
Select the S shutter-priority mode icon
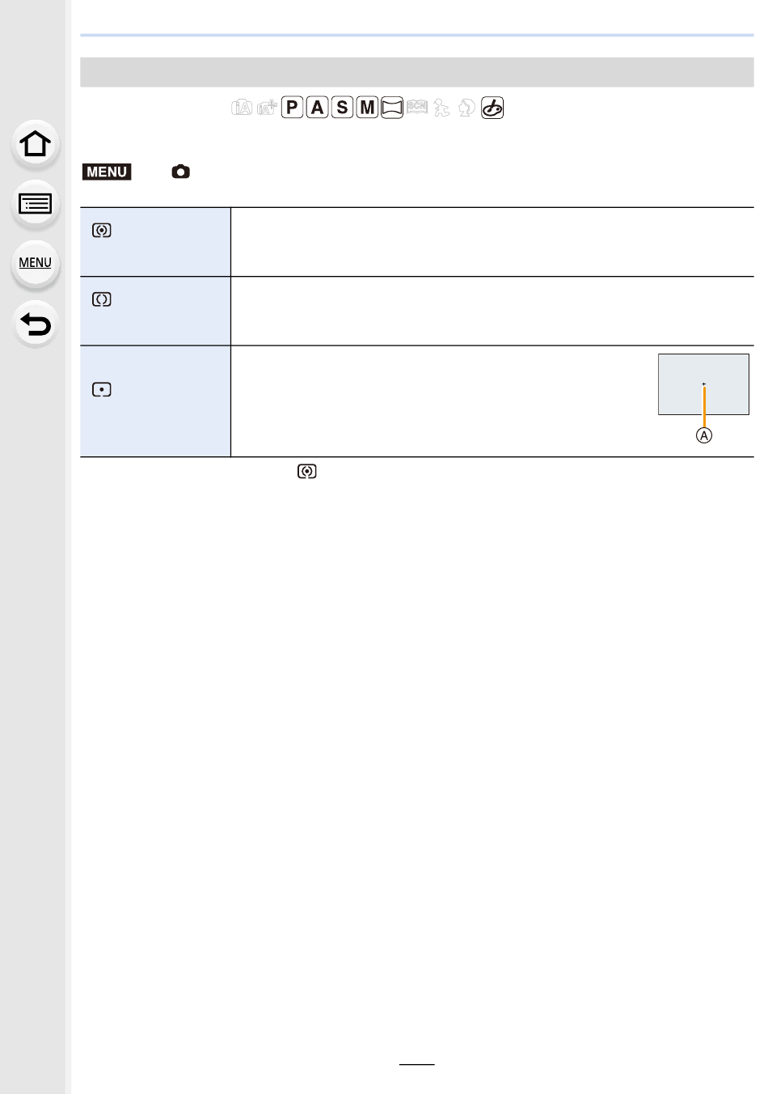(343, 107)
